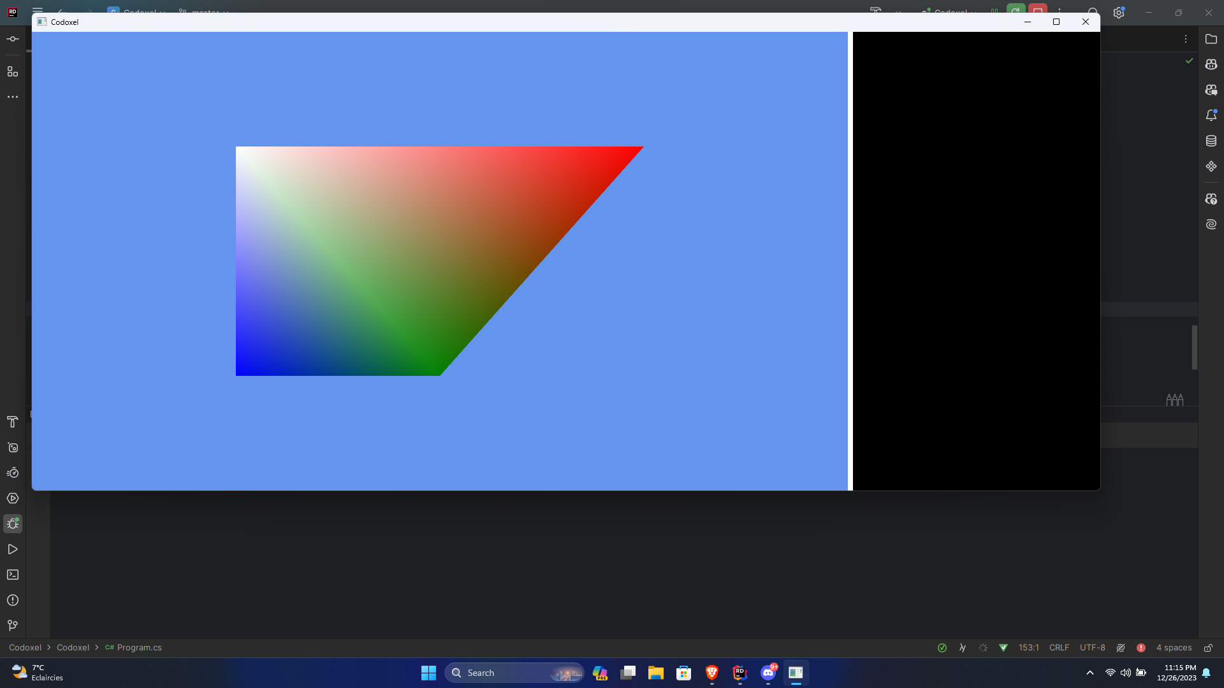Click the 4 spaces indentation setting
1224x688 pixels.
[x=1174, y=647]
